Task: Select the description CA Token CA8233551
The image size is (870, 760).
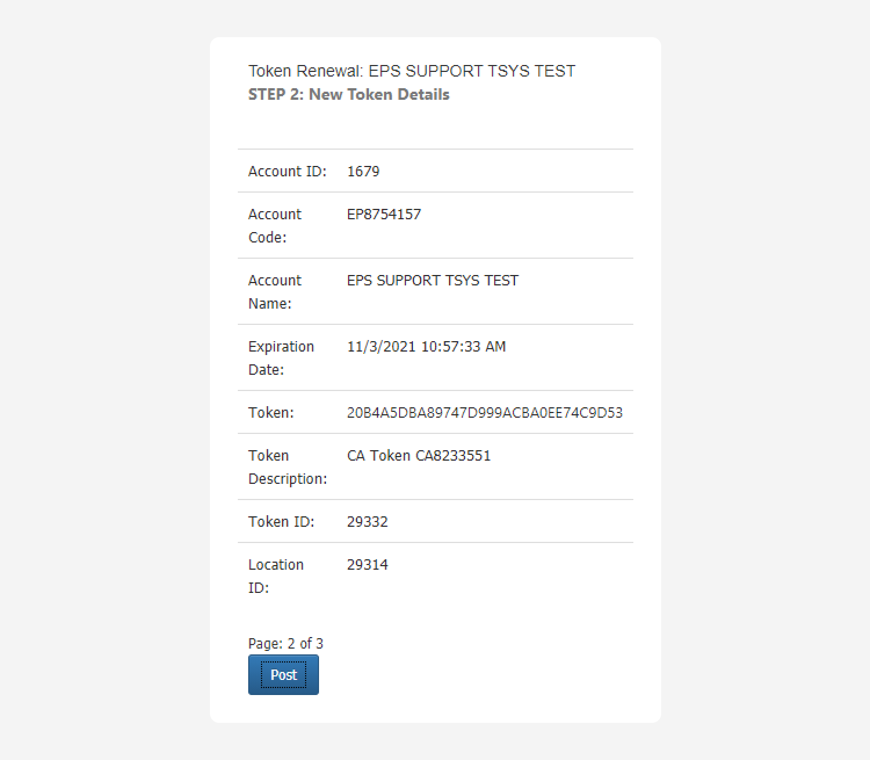Action: click(x=419, y=455)
